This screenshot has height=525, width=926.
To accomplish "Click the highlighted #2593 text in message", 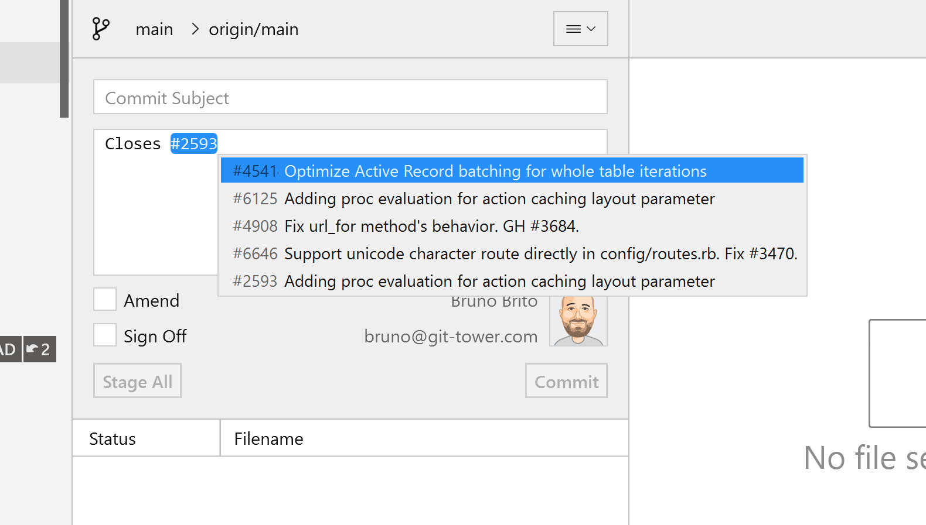I will pyautogui.click(x=193, y=143).
